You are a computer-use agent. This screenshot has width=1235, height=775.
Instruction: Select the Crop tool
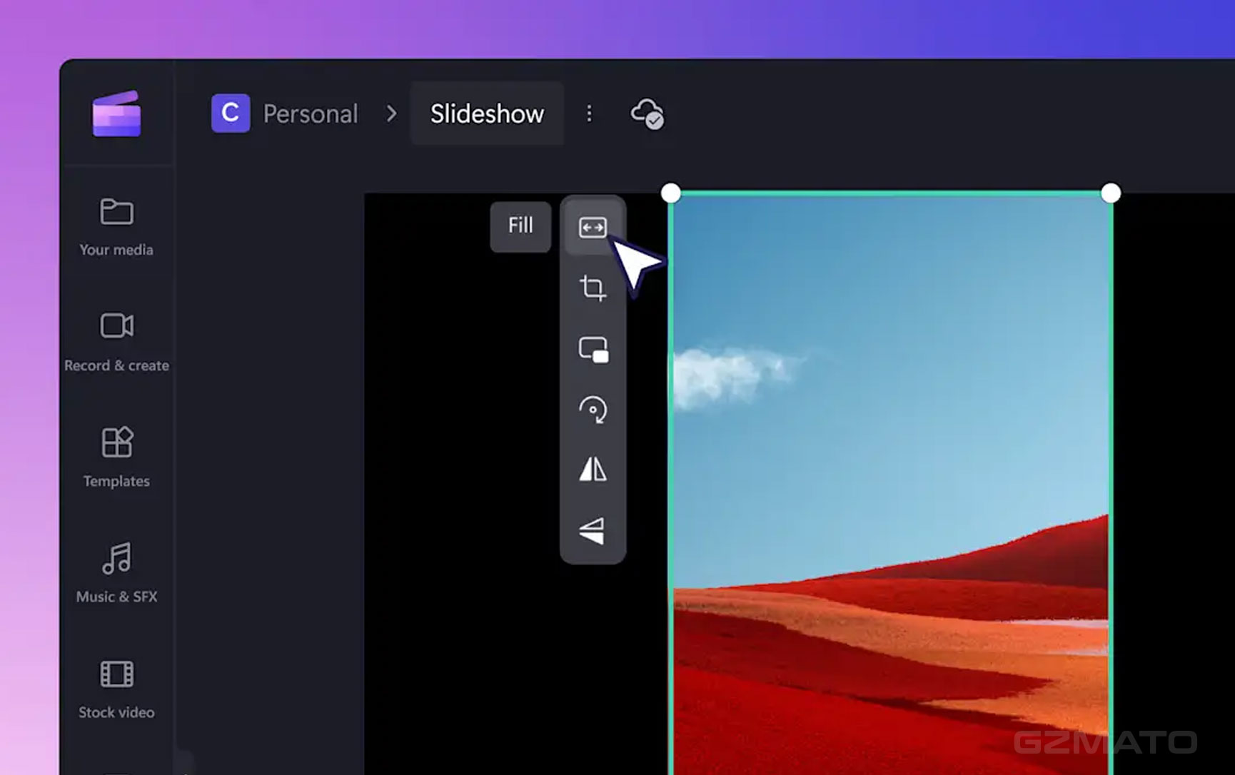tap(593, 288)
